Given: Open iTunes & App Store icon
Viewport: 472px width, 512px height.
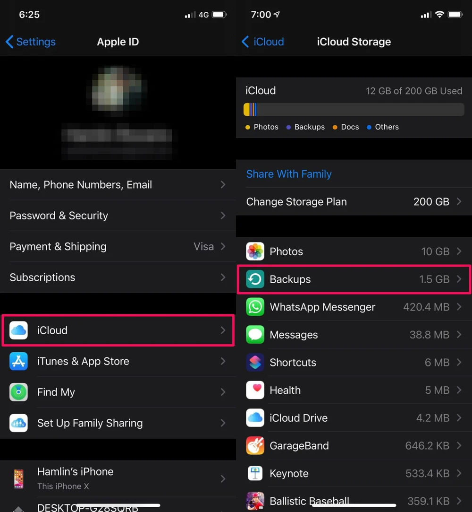Looking at the screenshot, I should [19, 361].
